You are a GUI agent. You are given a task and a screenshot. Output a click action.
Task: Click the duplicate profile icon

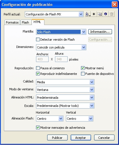click(x=100, y=14)
